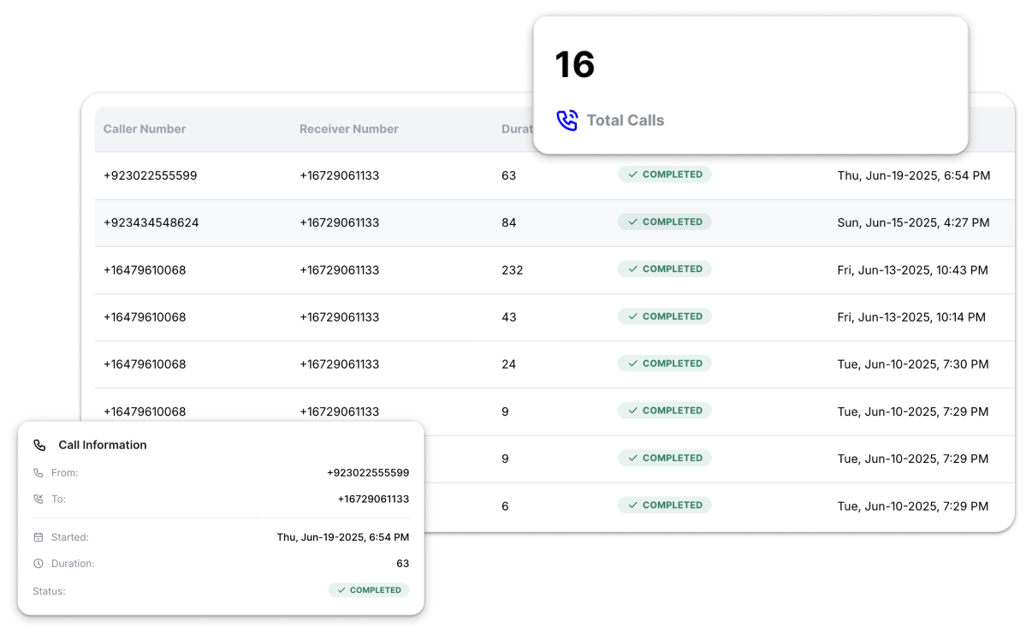The width and height of the screenshot is (1032, 633).
Task: Toggle the Status COMPLETED pill in Call Information
Action: pyautogui.click(x=369, y=589)
